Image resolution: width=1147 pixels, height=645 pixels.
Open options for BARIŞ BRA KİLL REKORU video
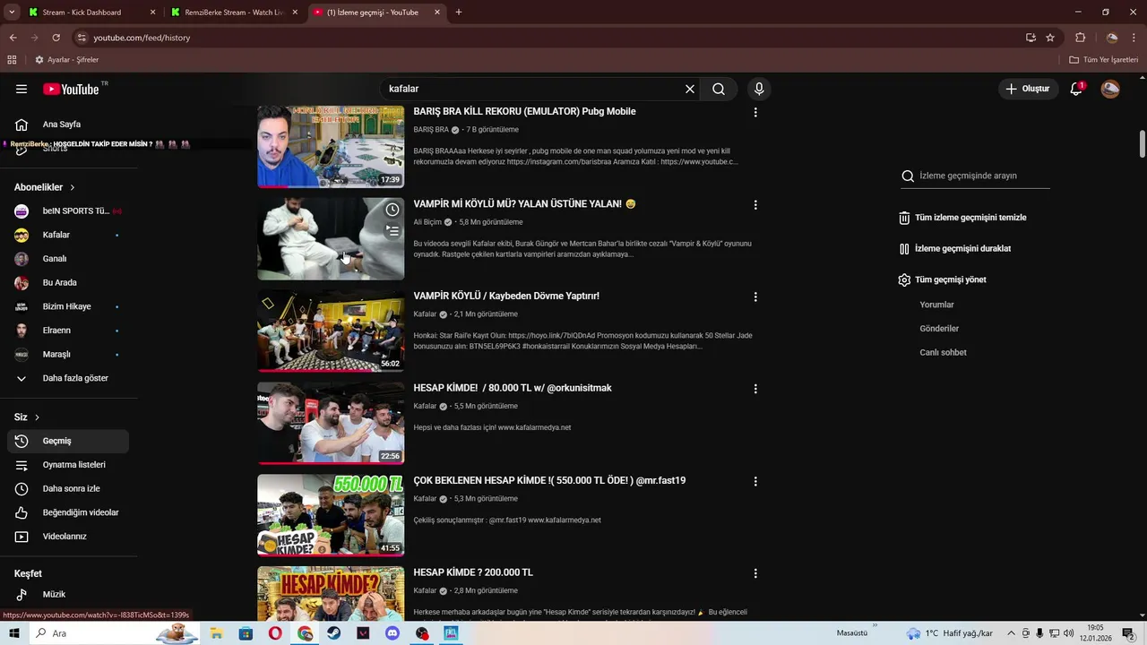[755, 112]
